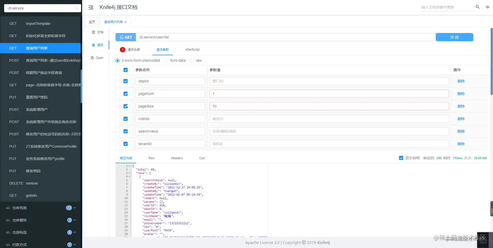The height and width of the screenshot is (248, 493).
Task: Fold JSON line 1 arrow
Action: pos(129,166)
